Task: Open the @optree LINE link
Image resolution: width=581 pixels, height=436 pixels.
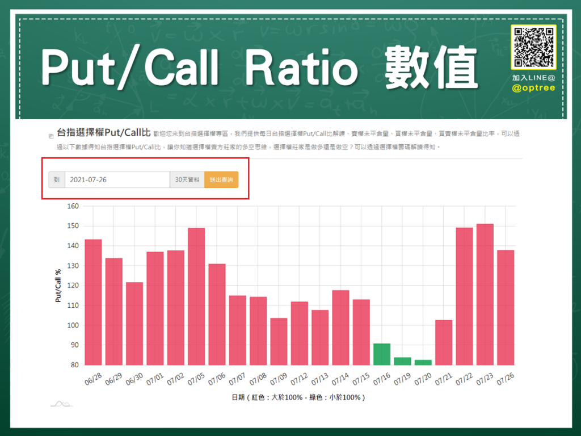Action: pos(533,88)
